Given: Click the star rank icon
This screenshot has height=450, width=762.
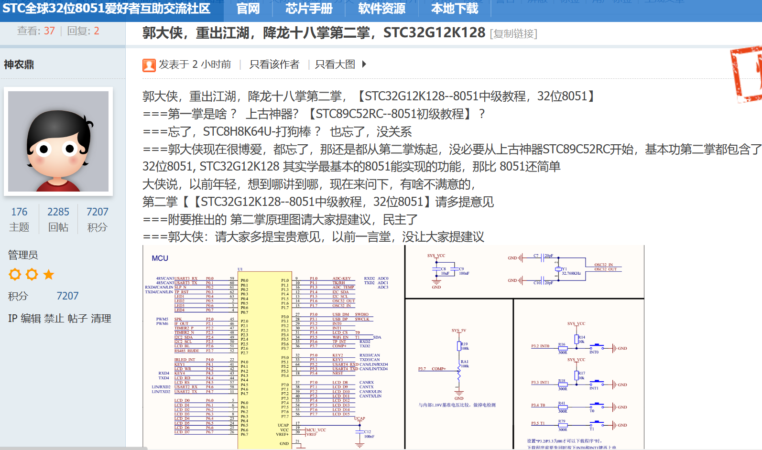Looking at the screenshot, I should coord(49,274).
